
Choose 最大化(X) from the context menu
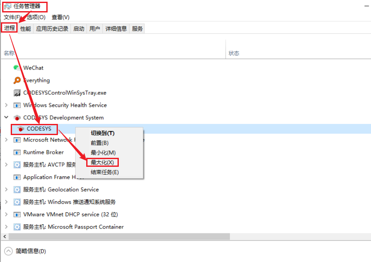[102, 163]
